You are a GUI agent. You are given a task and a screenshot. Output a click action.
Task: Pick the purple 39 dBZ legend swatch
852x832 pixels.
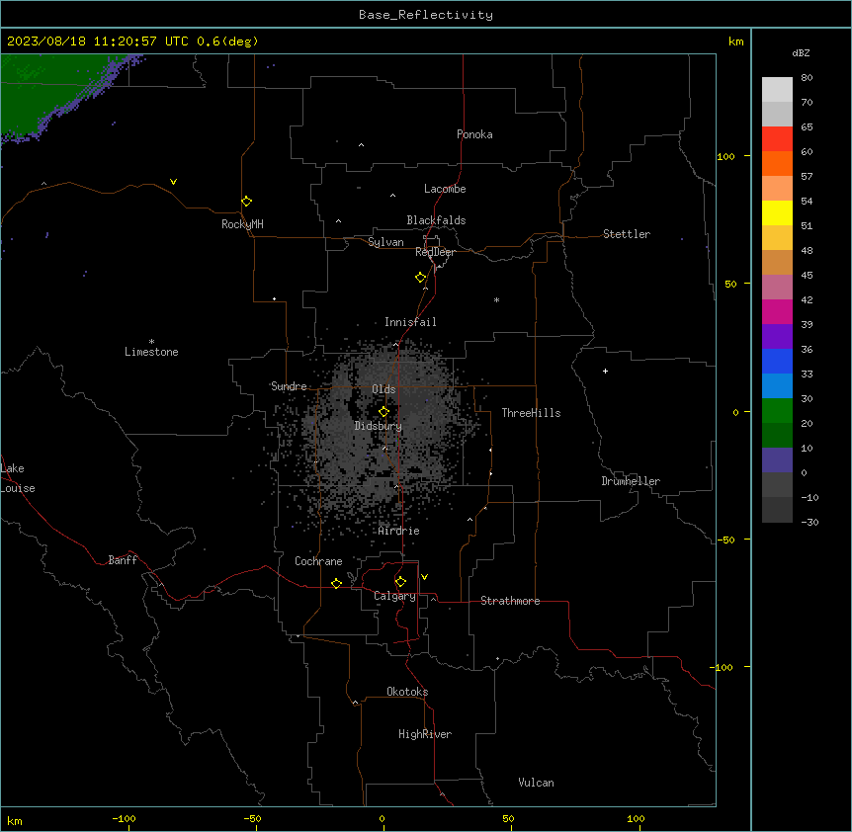coord(777,337)
